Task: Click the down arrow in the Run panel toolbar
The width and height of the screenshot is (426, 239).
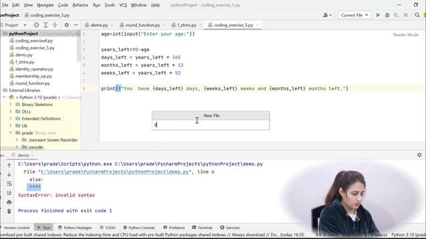Action: [9, 175]
